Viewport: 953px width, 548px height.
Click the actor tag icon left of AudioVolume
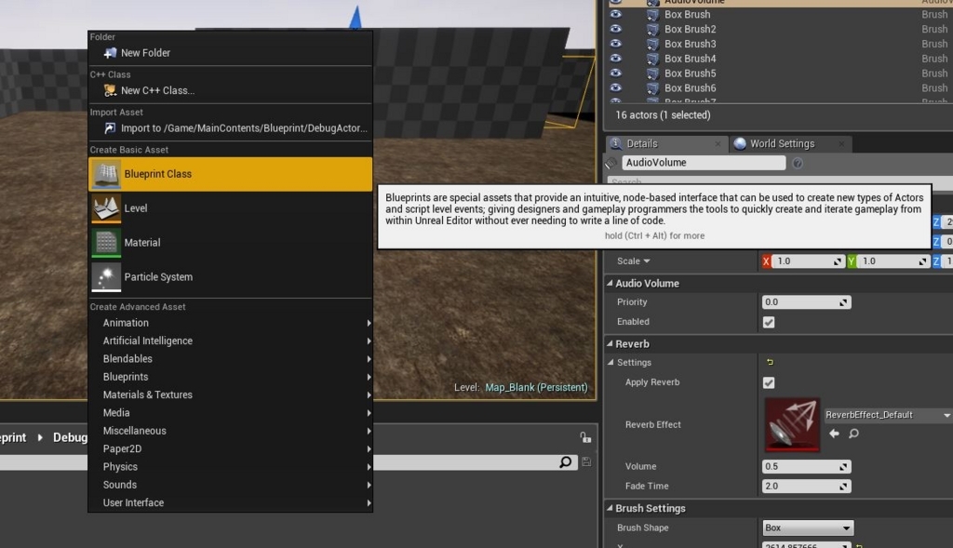(611, 163)
